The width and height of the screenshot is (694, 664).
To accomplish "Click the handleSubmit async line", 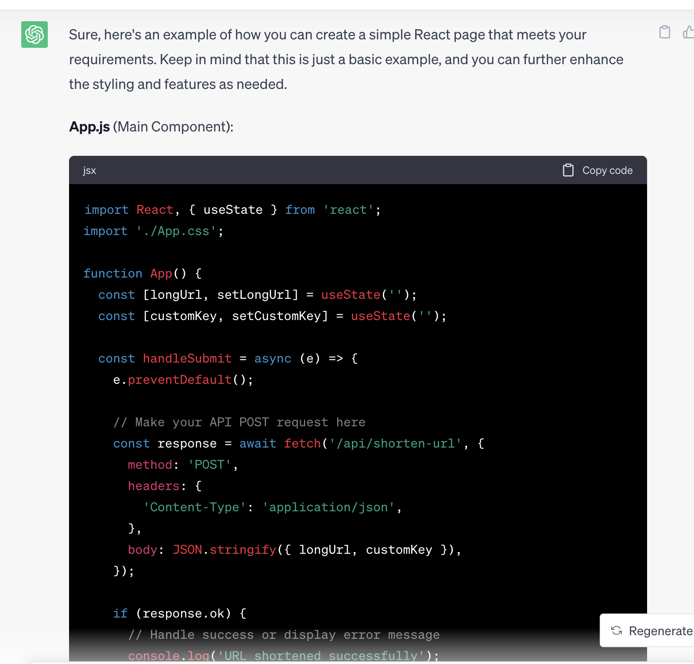I will [228, 359].
